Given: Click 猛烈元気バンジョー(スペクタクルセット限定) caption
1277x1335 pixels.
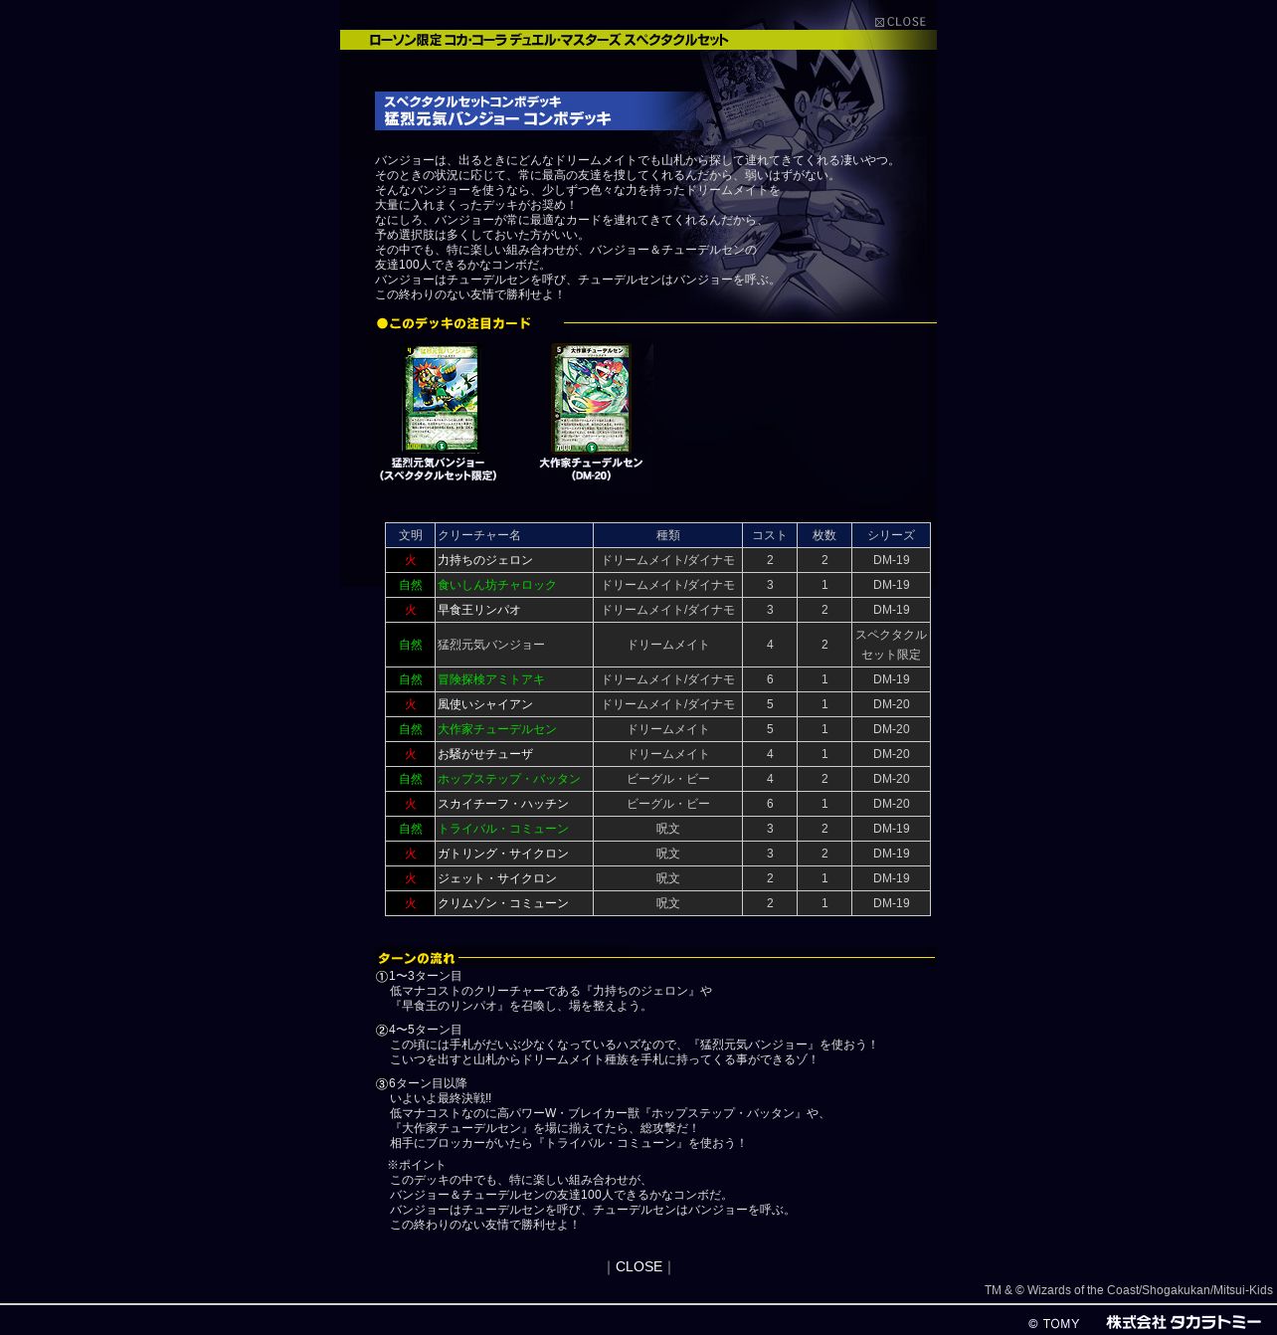Looking at the screenshot, I should pos(438,470).
